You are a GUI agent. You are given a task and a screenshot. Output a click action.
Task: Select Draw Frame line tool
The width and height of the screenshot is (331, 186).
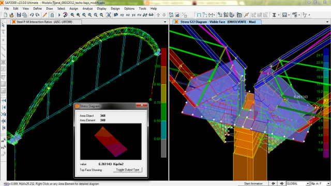3,49
